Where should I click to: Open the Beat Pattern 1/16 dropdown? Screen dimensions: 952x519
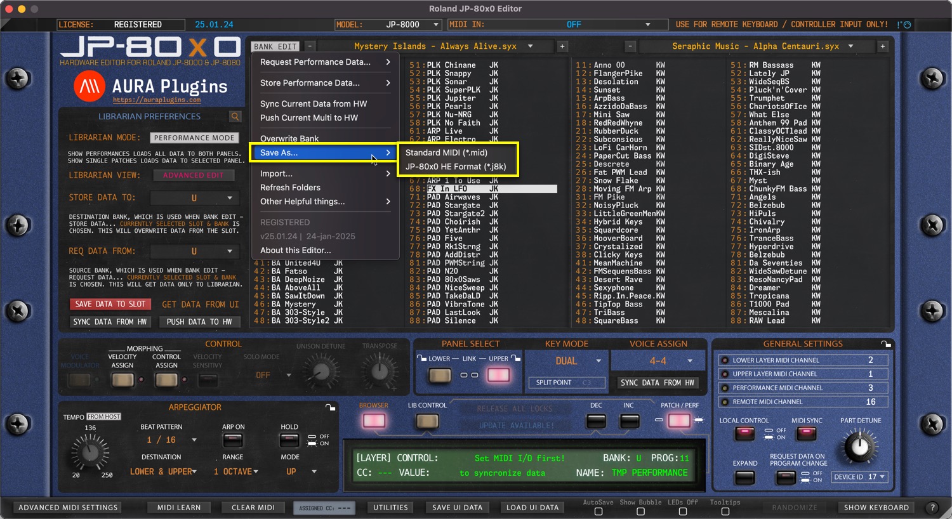click(194, 440)
